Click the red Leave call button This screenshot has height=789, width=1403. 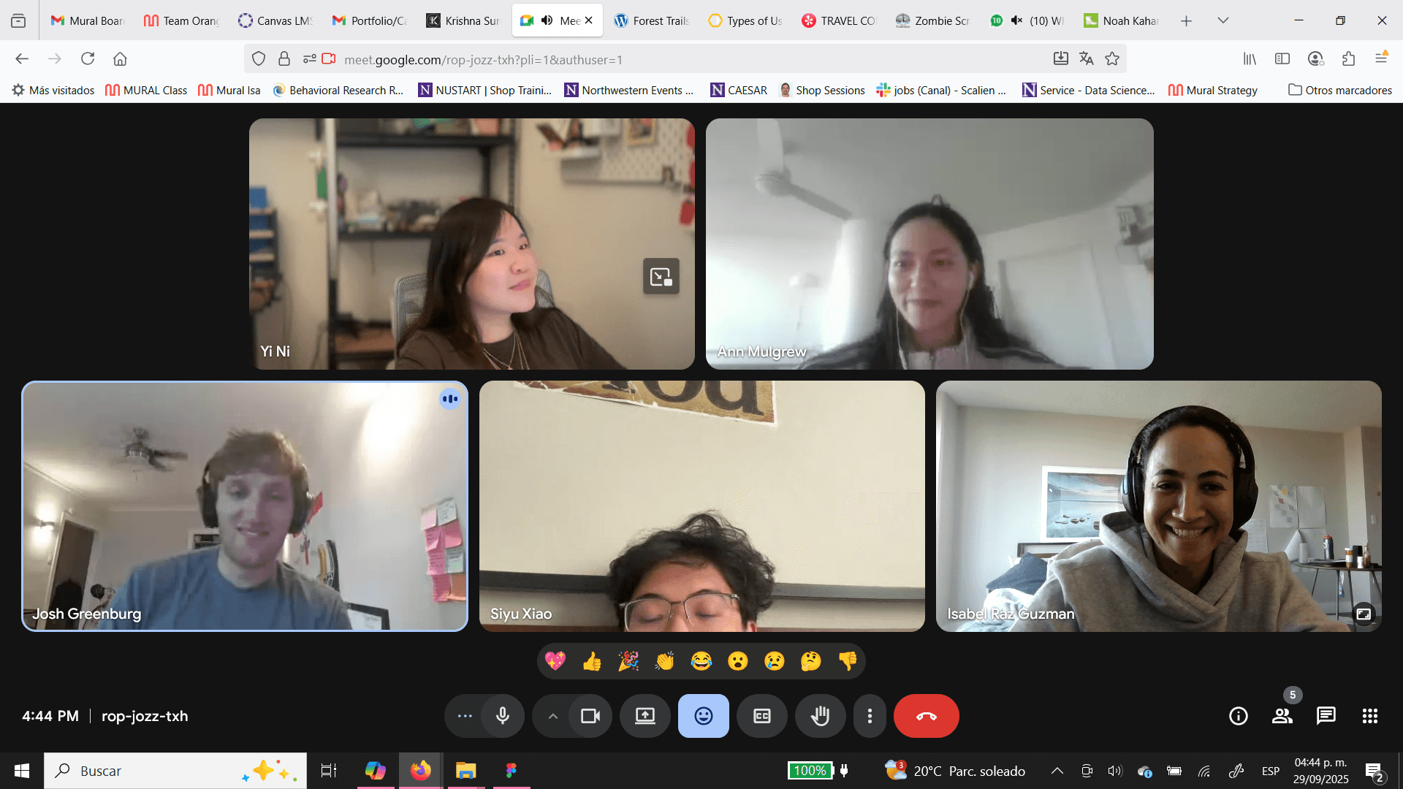pos(926,716)
